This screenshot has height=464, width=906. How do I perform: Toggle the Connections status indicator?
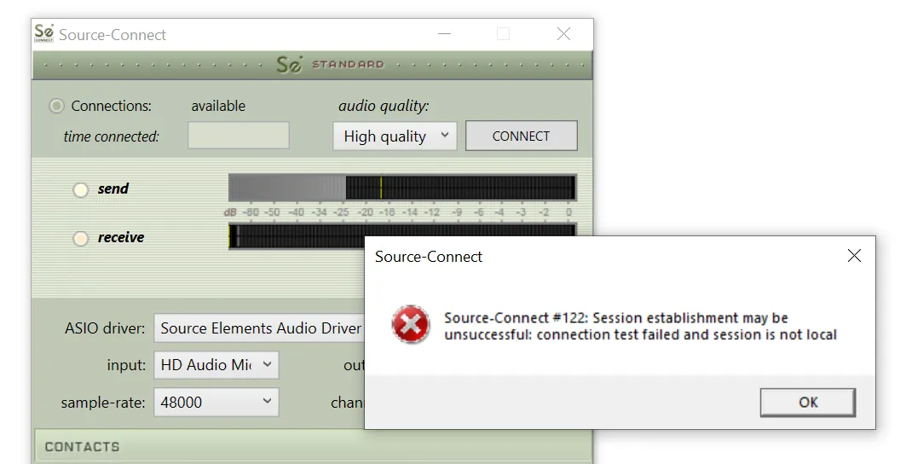(x=56, y=106)
